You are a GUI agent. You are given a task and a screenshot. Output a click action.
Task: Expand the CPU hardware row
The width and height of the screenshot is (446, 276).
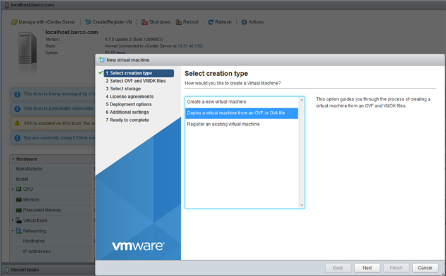[x=13, y=189]
